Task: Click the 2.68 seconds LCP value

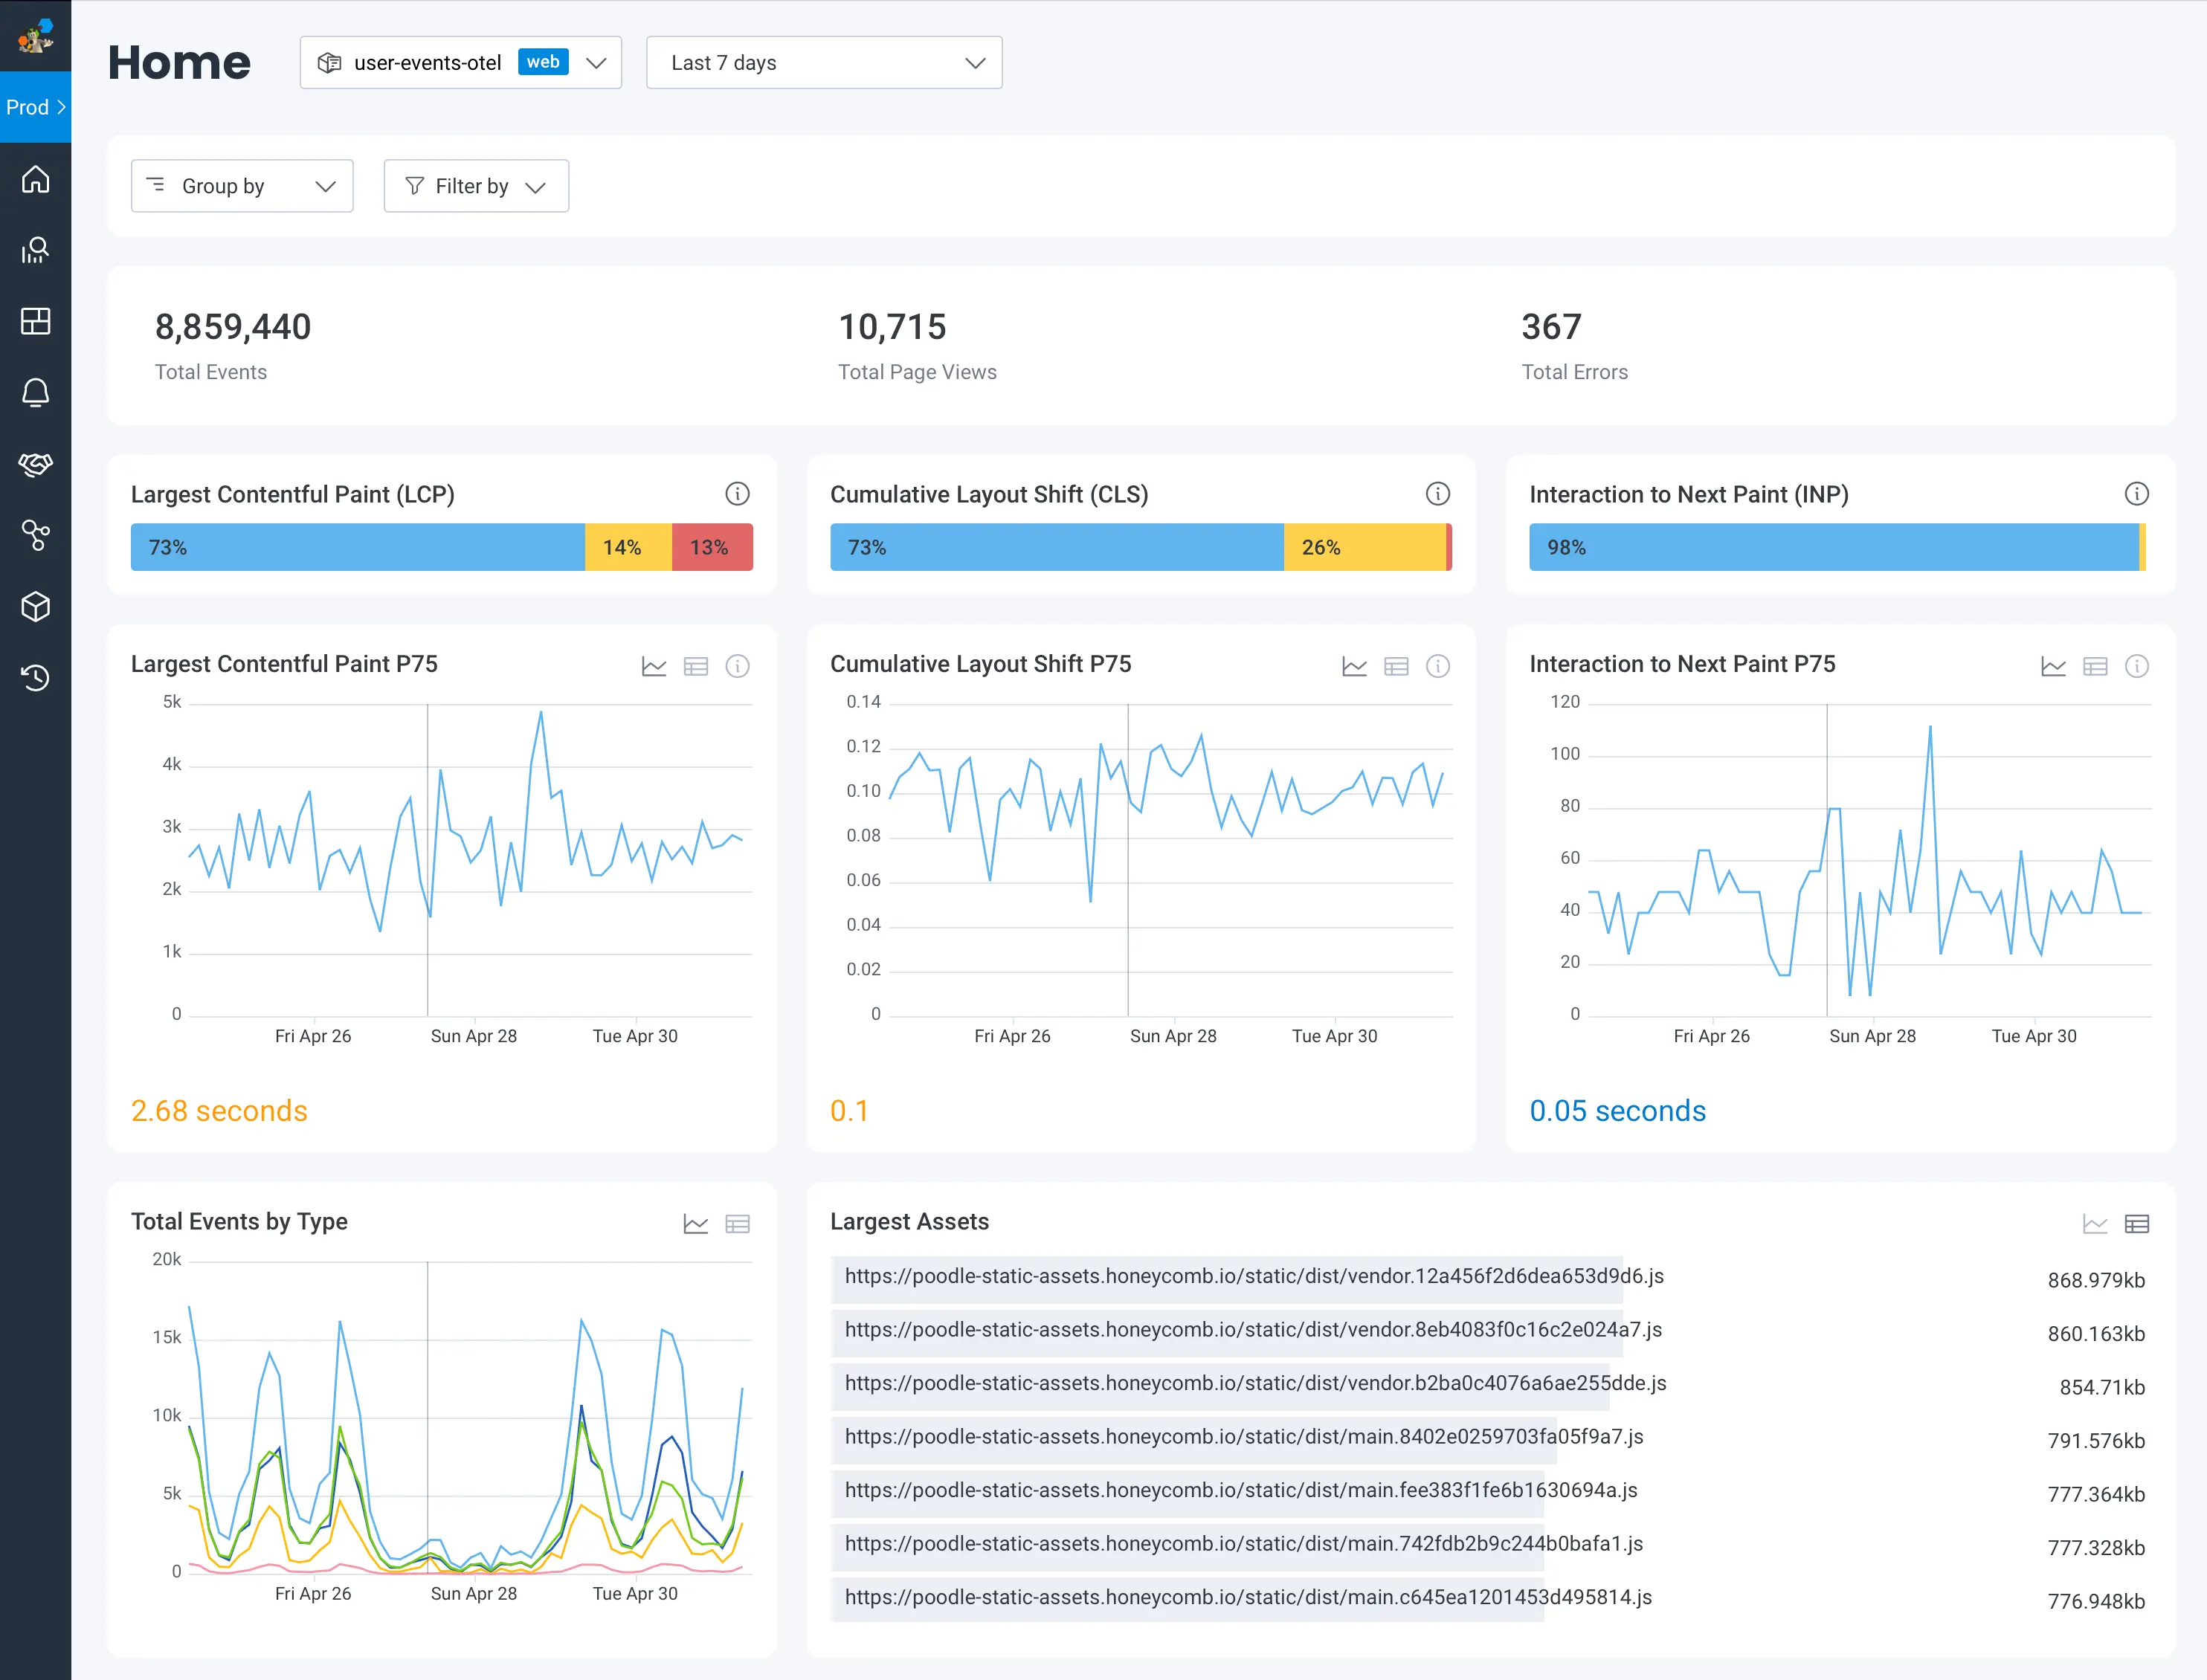Action: pyautogui.click(x=219, y=1111)
